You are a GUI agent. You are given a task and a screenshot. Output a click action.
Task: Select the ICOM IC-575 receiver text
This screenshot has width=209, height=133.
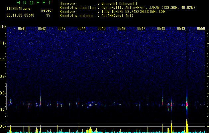(x=134, y=12)
